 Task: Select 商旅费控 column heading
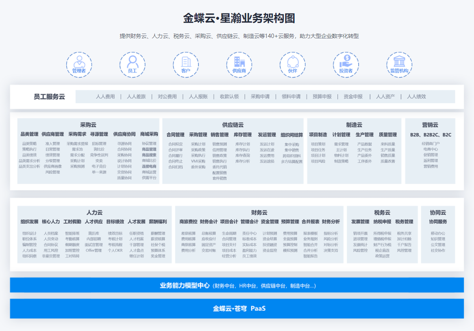pyautogui.click(x=188, y=222)
